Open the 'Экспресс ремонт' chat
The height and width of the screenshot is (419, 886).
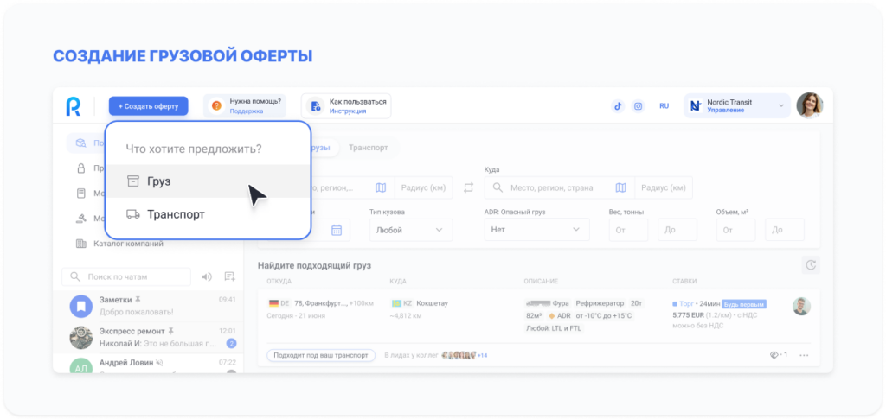(x=148, y=337)
